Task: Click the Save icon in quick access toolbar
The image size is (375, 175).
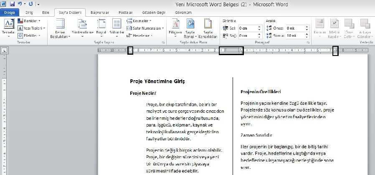Action: tap(12, 4)
